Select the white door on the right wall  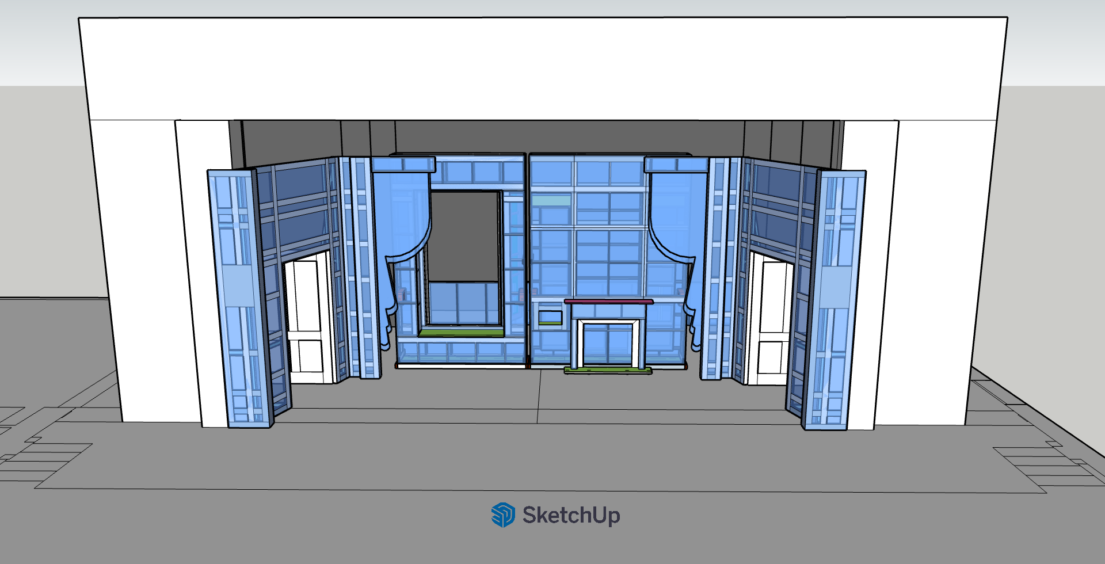tap(771, 319)
